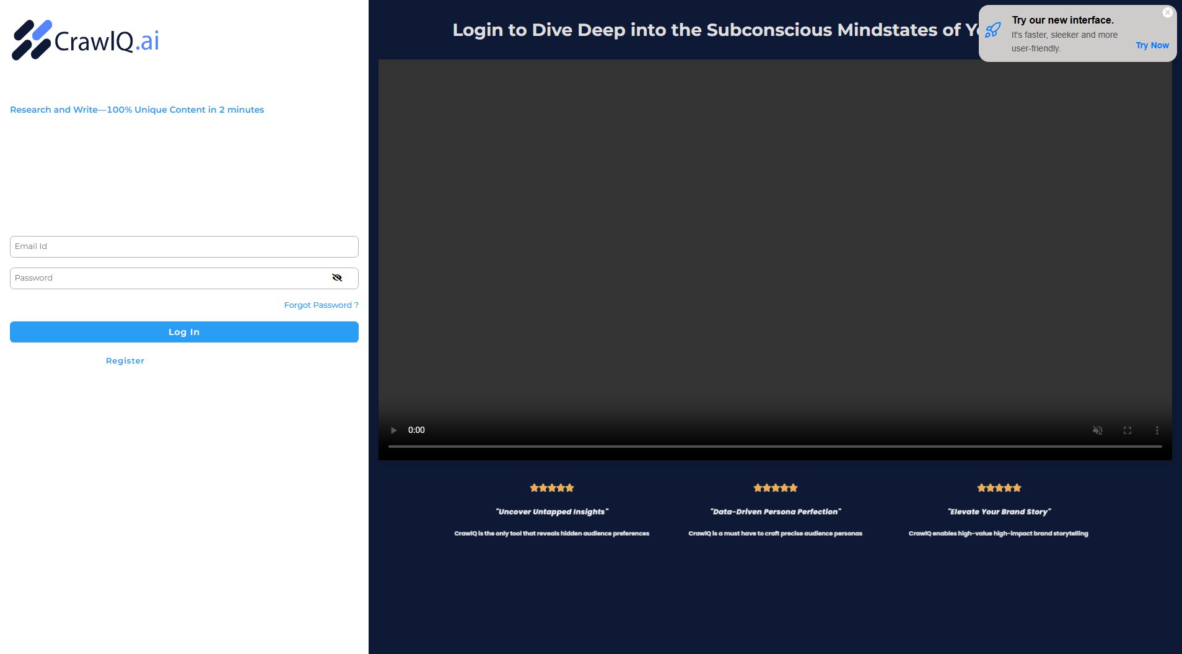
Task: Click the Try Now link
Action: click(1152, 45)
